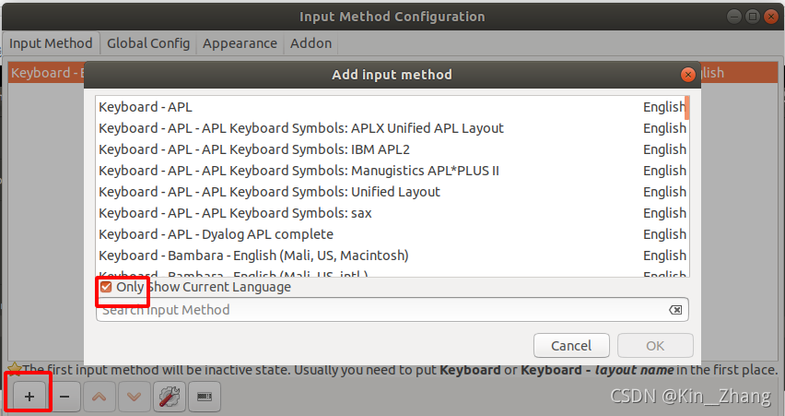Close the Add input method dialog
This screenshot has width=785, height=416.
(x=687, y=75)
